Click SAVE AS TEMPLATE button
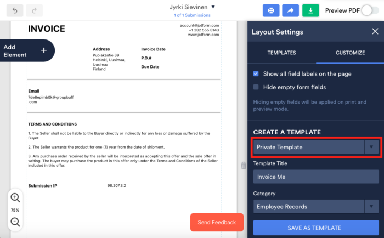 point(316,228)
